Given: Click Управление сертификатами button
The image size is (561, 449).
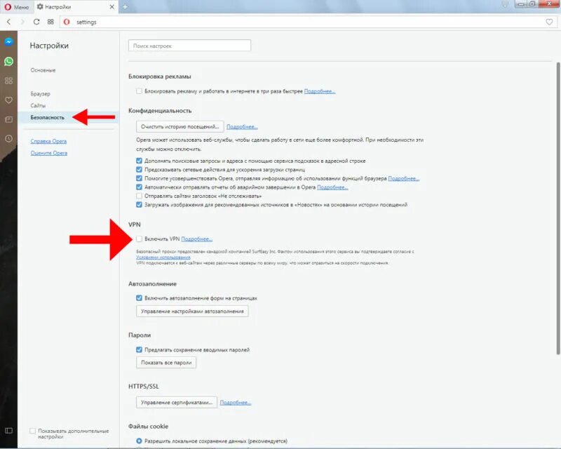Looking at the screenshot, I should pyautogui.click(x=177, y=402).
